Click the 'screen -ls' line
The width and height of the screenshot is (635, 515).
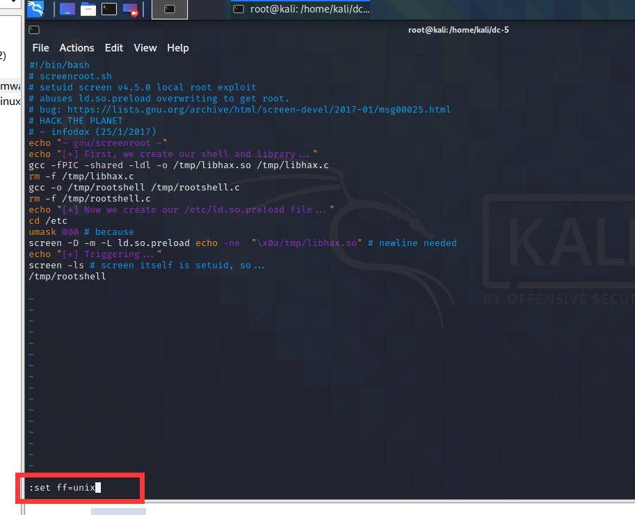tap(147, 265)
